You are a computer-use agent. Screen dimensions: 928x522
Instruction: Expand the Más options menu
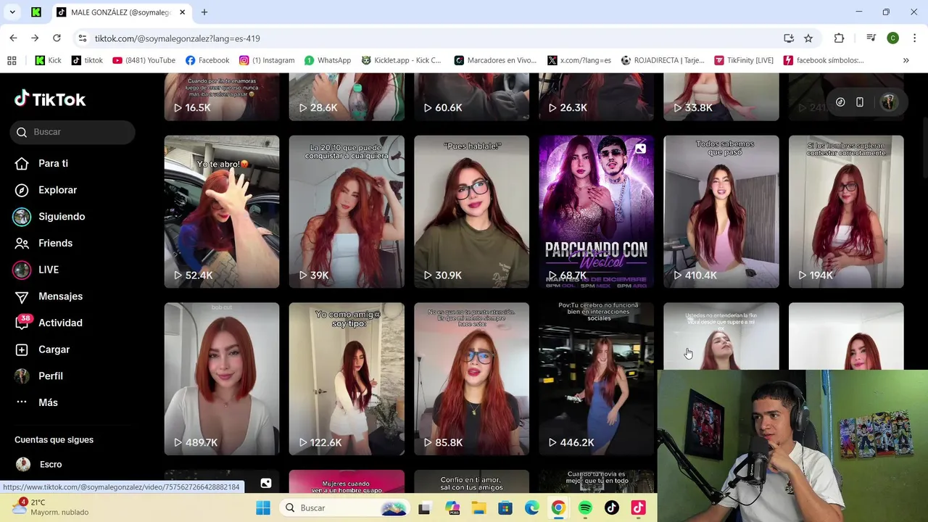pyautogui.click(x=36, y=402)
